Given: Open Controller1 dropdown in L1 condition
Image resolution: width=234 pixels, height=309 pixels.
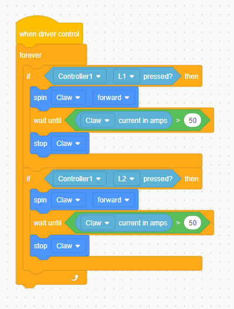Looking at the screenshot, I should 80,77.
